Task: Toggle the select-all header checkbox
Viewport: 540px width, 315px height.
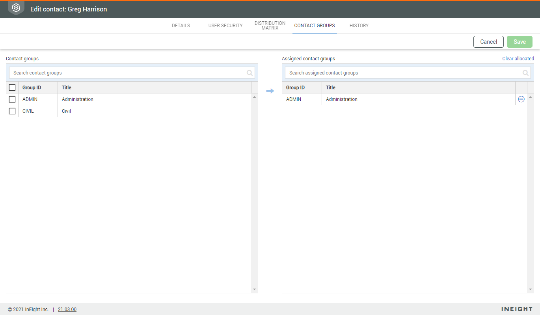Action: point(12,88)
